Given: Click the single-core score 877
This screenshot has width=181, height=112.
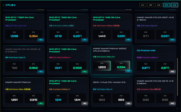Looking at the screenshot, I should pyautogui.click(x=146, y=36).
